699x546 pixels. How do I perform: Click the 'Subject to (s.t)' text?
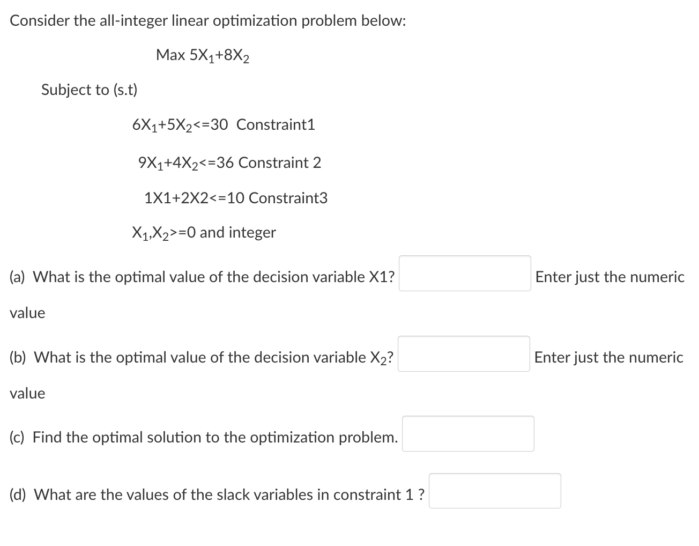tap(89, 90)
